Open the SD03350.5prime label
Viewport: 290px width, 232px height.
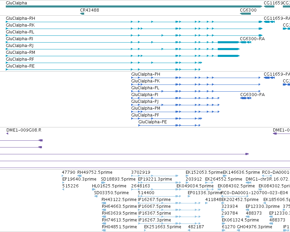tap(111, 193)
